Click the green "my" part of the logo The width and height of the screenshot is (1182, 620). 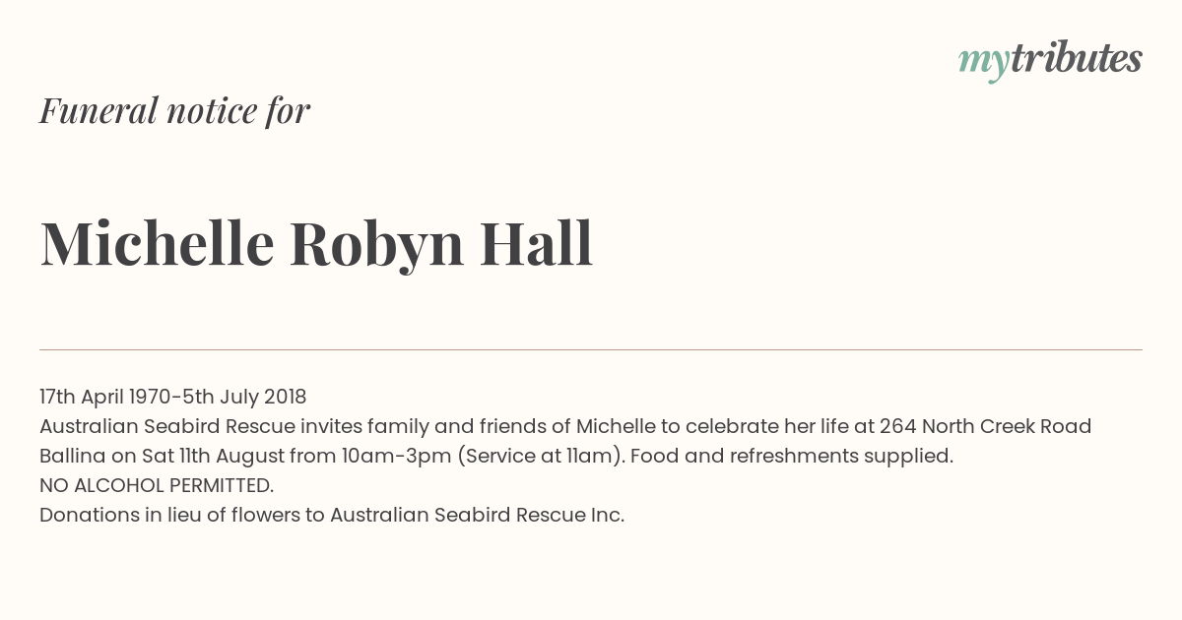tap(984, 63)
